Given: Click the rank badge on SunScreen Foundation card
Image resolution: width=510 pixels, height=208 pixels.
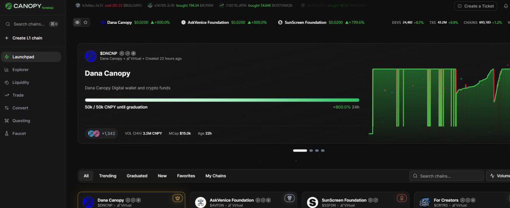Looking at the screenshot, I should 402,198.
